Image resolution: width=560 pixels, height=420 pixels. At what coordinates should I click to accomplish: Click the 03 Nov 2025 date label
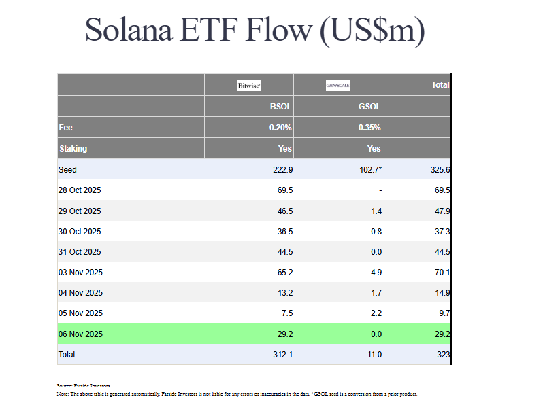80,273
